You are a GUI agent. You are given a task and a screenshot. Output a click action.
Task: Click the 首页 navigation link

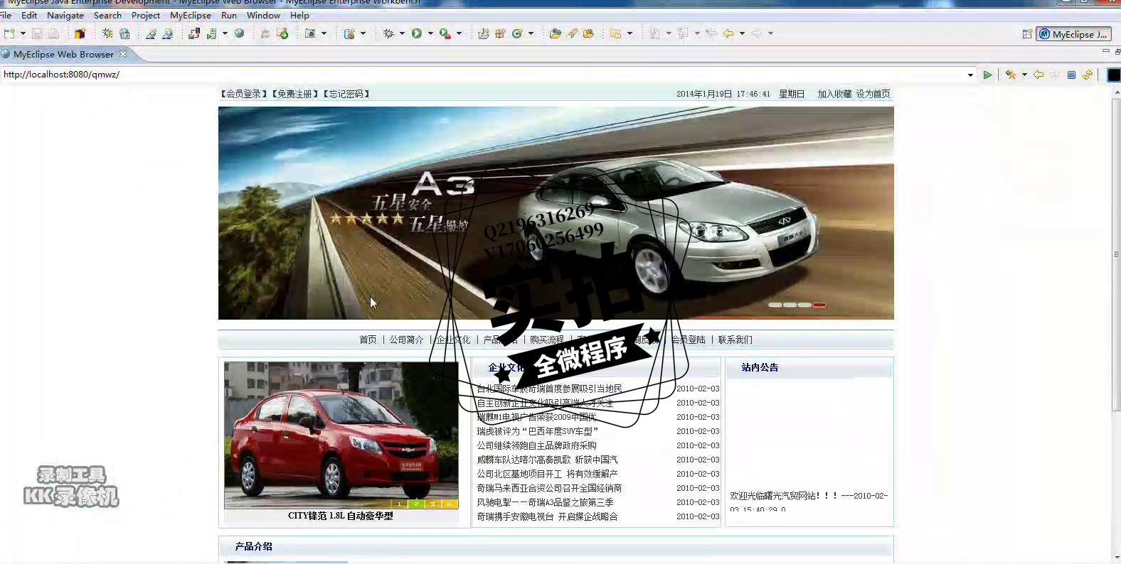pos(368,340)
